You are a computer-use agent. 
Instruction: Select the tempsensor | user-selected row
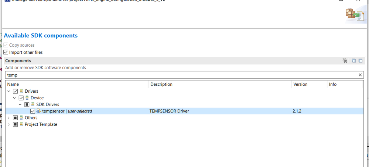pyautogui.click(x=185, y=111)
